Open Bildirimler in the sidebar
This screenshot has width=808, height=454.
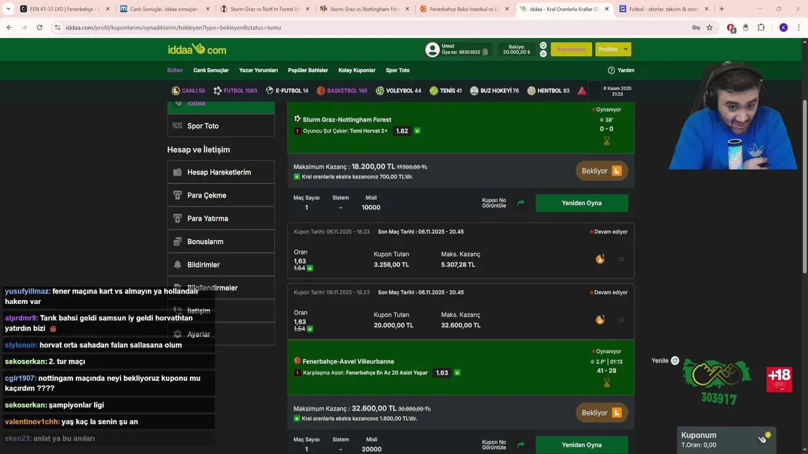click(221, 265)
